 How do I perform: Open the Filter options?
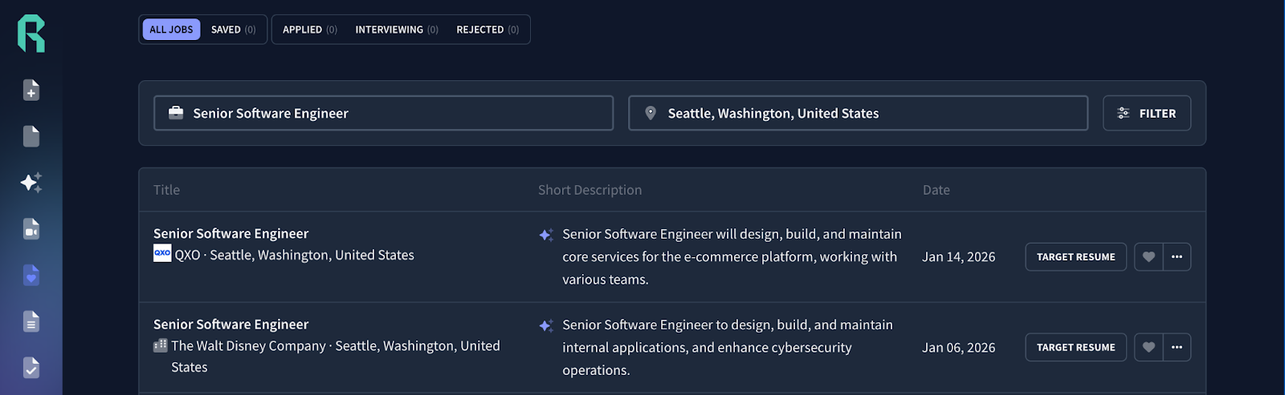point(1146,114)
